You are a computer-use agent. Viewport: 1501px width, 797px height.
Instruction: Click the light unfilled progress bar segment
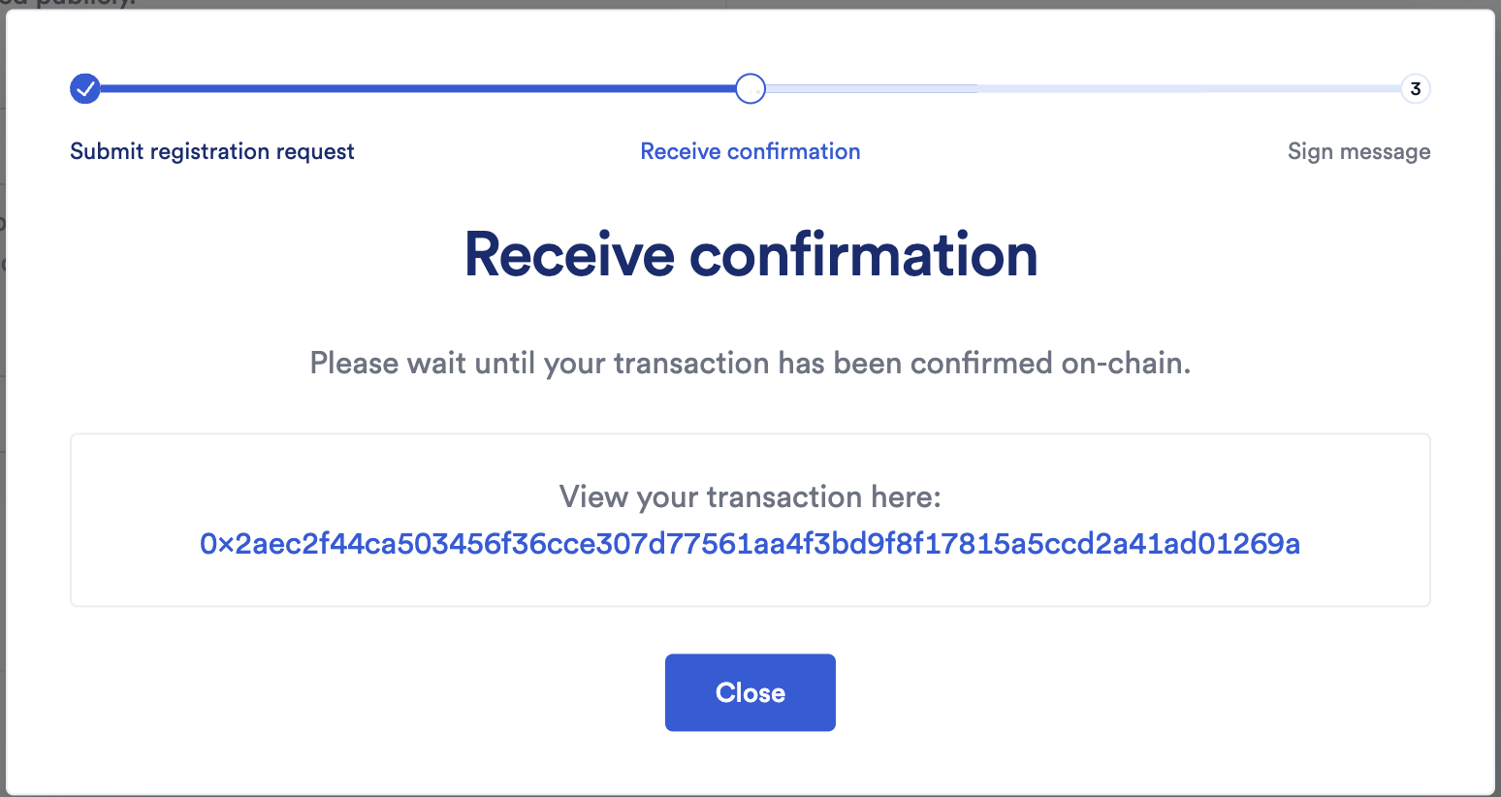coord(1082,89)
